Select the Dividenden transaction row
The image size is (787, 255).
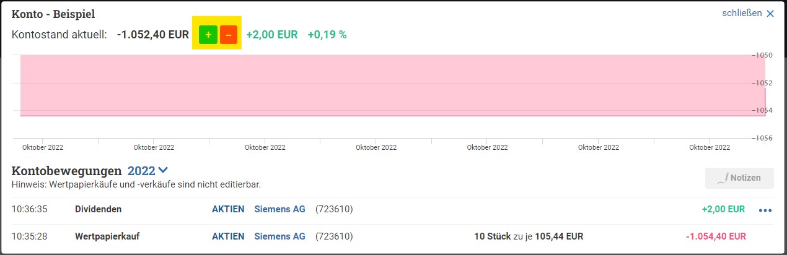point(393,210)
